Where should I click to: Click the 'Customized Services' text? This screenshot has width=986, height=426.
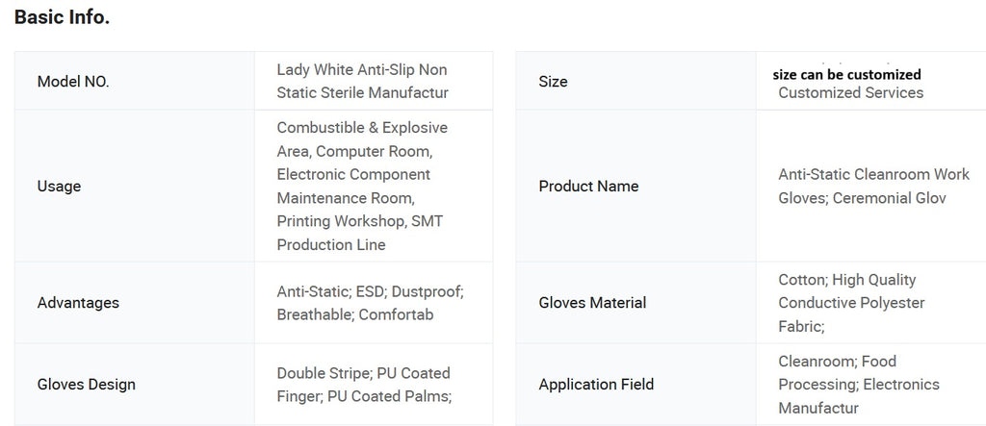pos(850,92)
